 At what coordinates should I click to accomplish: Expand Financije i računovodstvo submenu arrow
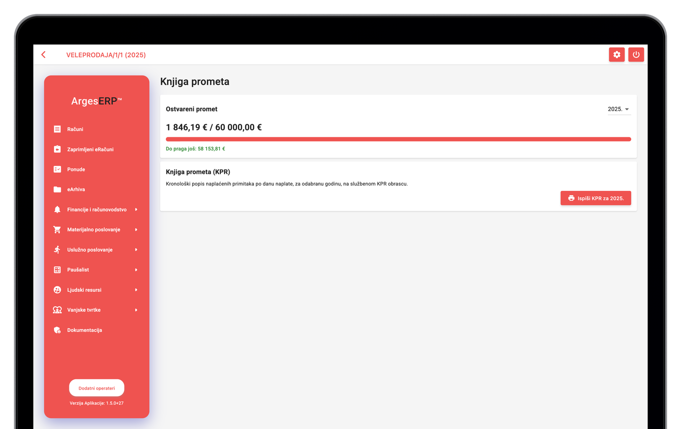pyautogui.click(x=136, y=209)
